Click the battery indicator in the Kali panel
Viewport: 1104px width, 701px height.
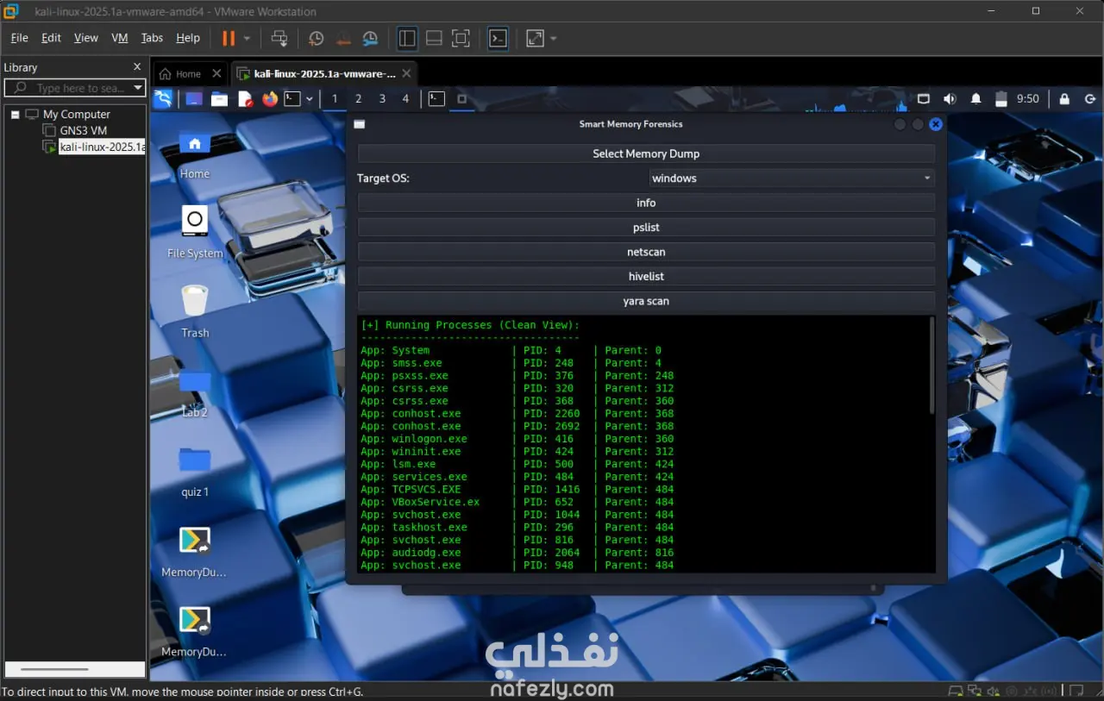(1001, 99)
